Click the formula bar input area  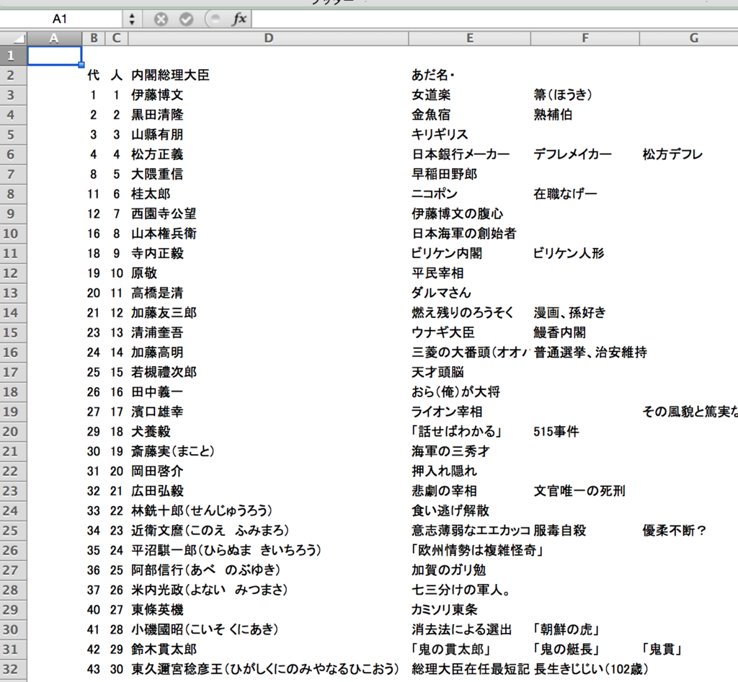(x=494, y=19)
